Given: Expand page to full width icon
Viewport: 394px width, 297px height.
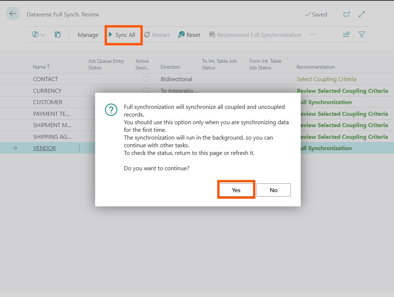Looking at the screenshot, I should tap(362, 14).
